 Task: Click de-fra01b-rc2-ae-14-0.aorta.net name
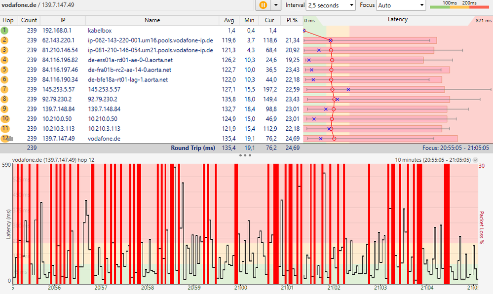click(x=129, y=70)
